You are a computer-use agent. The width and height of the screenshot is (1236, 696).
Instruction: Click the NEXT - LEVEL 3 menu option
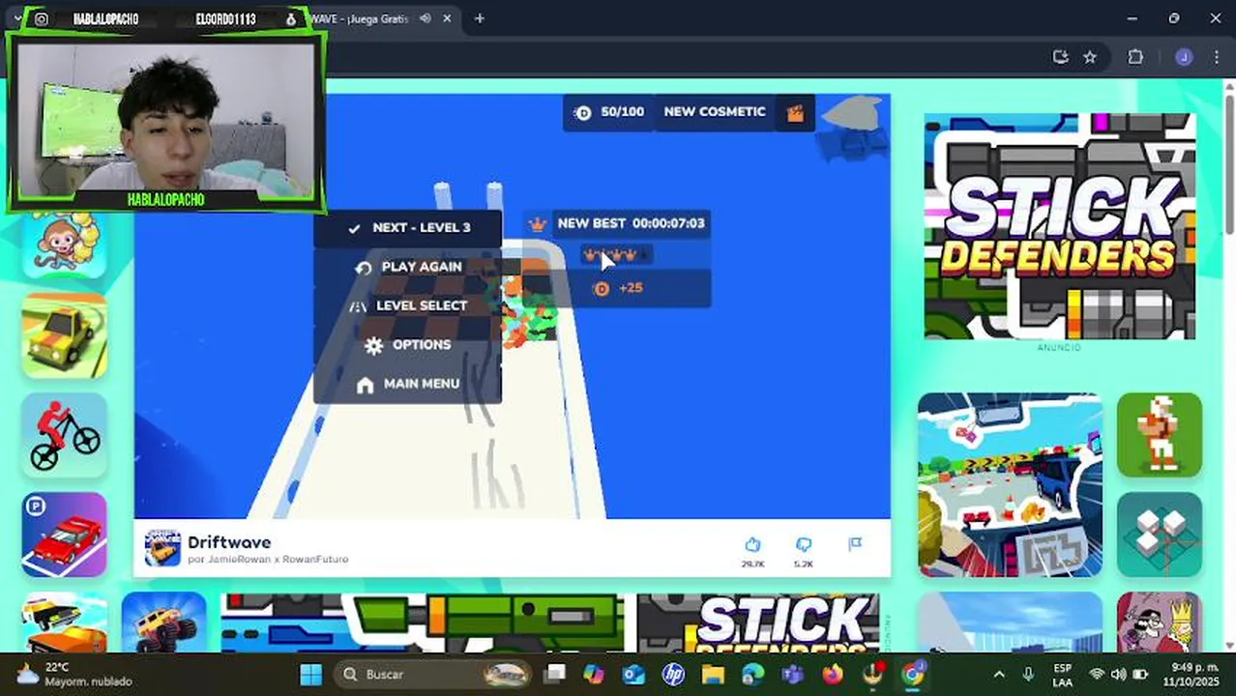pos(408,228)
